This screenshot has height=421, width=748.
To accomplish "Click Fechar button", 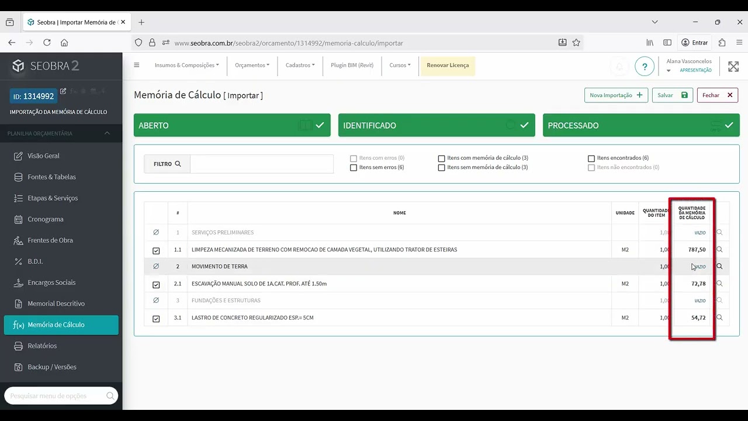I will [718, 95].
